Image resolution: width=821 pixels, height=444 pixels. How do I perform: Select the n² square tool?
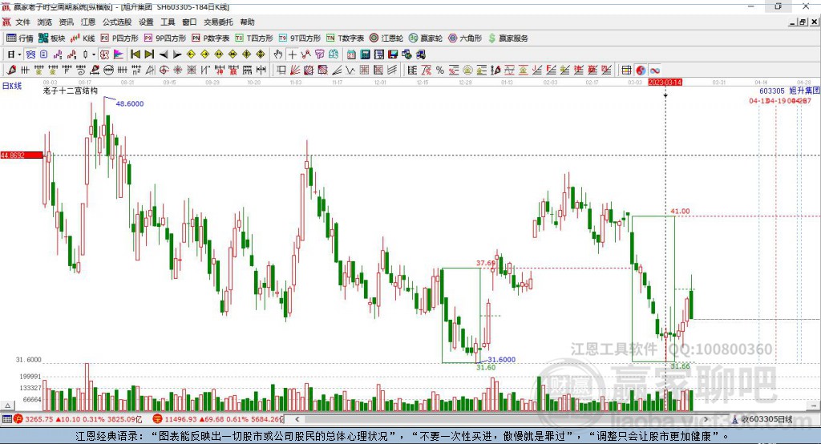pos(136,71)
